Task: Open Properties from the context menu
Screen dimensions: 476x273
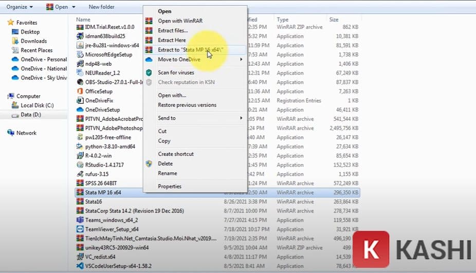Action: coord(170,187)
